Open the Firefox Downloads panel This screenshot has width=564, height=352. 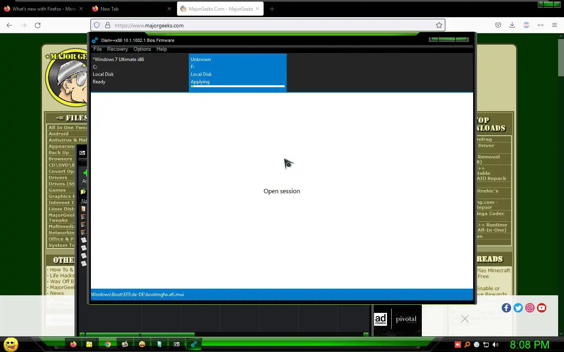[x=512, y=25]
